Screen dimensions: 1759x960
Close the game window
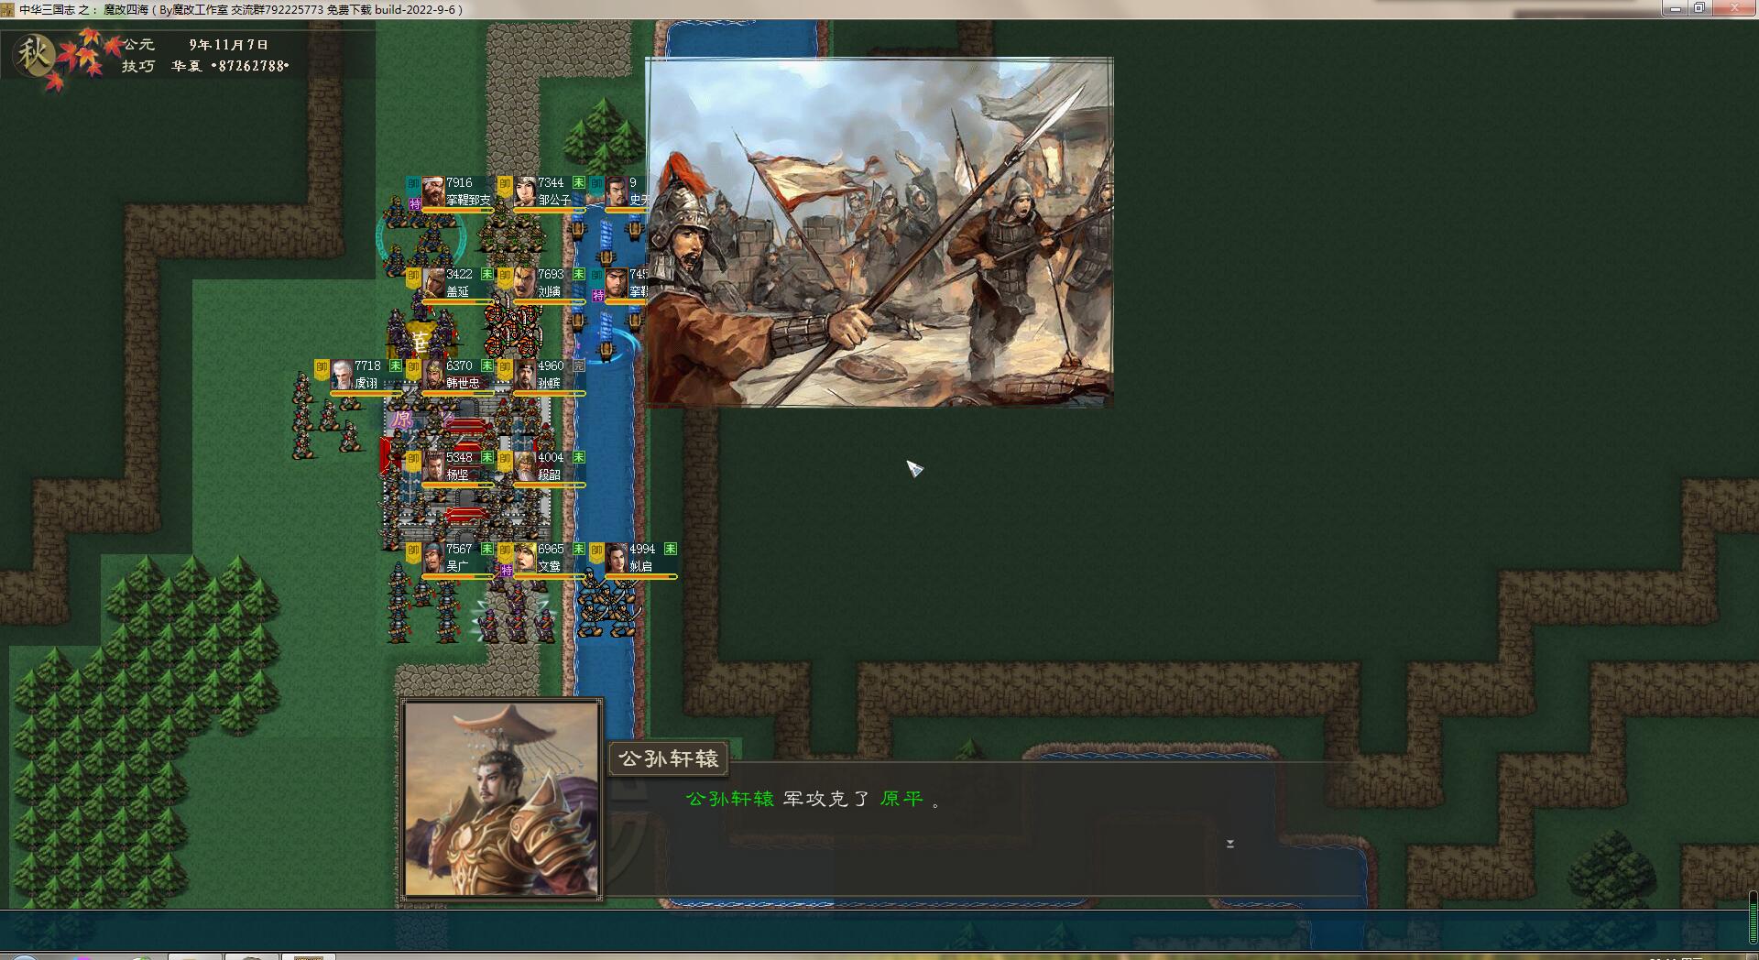(x=1733, y=8)
